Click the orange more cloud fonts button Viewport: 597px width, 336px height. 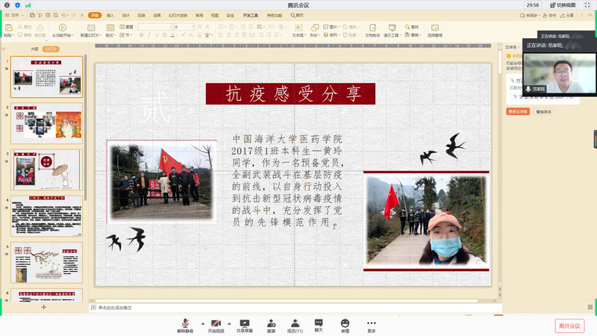coord(518,111)
